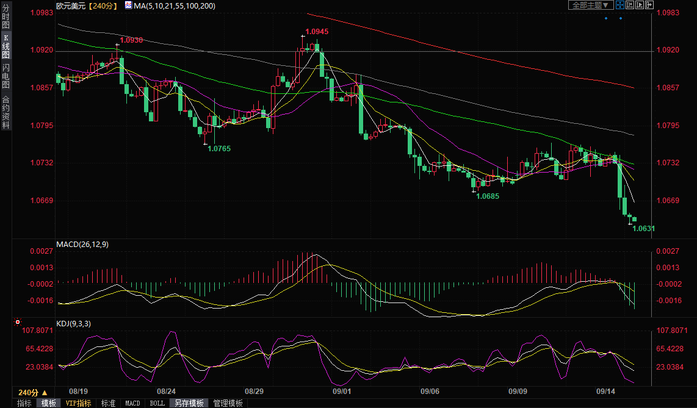Open the 全部主题 dropdown

coord(590,5)
